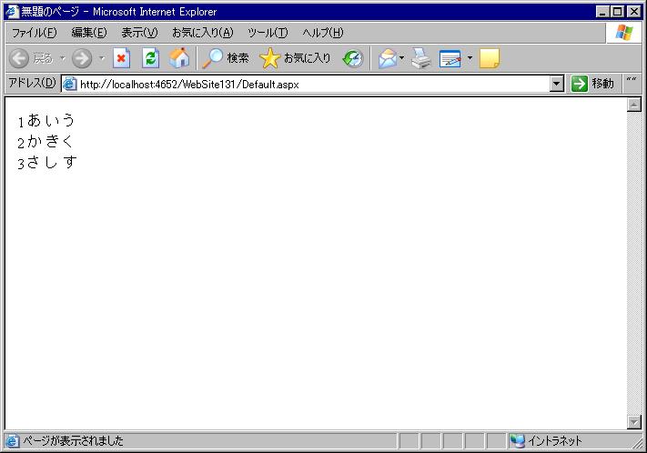
Task: Click the Stop loading icon with red X
Action: point(121,58)
